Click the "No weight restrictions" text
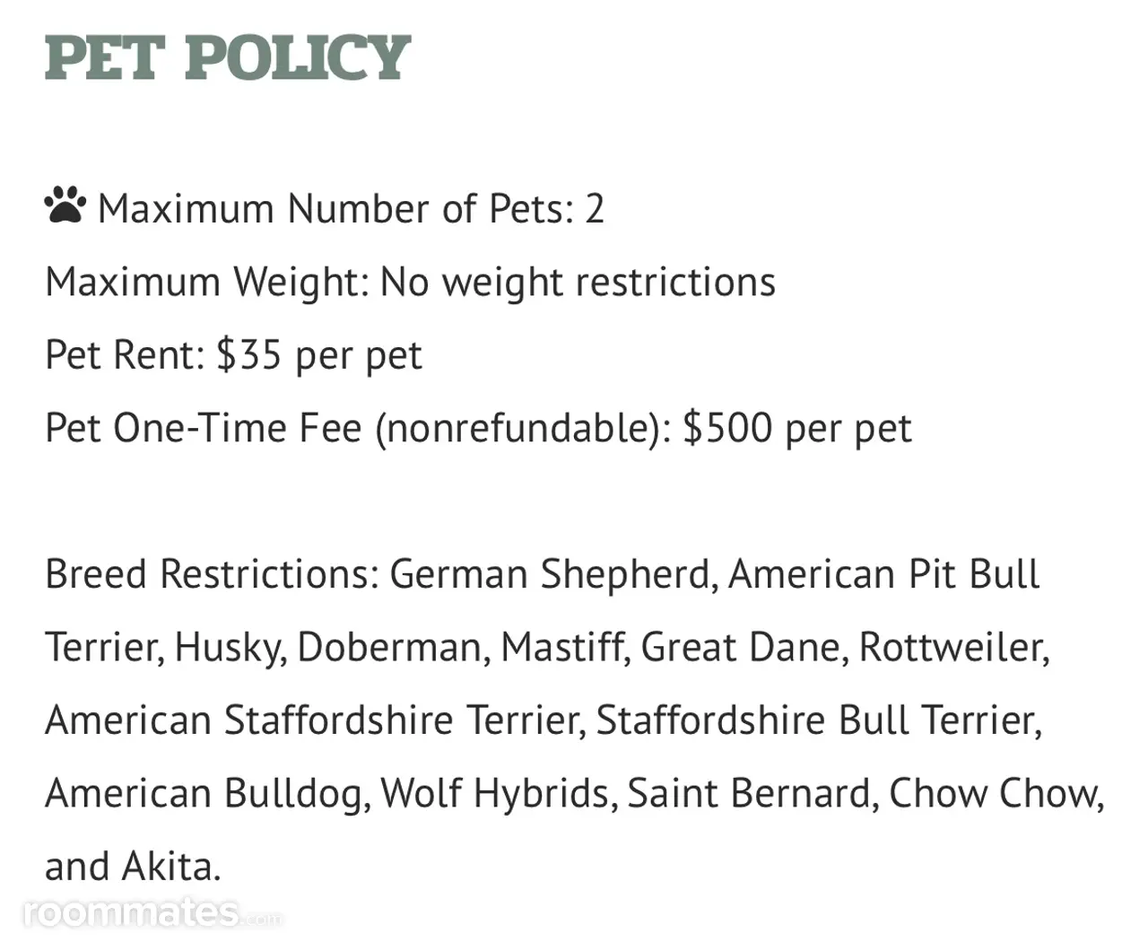 [578, 283]
